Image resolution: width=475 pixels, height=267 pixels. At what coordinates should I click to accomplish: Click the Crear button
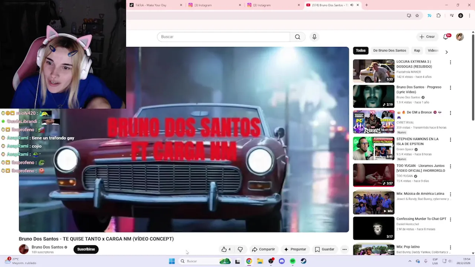[427, 37]
